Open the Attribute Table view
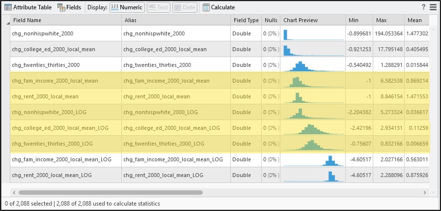The width and height of the screenshot is (441, 211). [x=28, y=7]
